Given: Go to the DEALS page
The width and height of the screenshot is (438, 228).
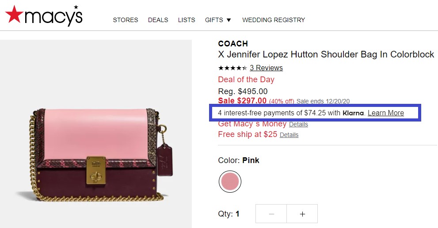Looking at the screenshot, I should (x=158, y=20).
